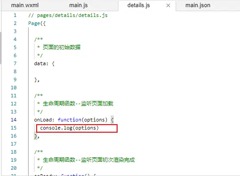
Task: Click line number 17 in the gutter
Action: 13,144
